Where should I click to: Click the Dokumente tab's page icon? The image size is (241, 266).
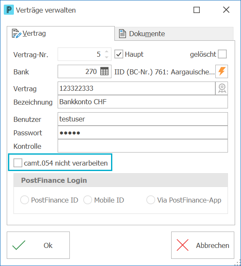122,34
